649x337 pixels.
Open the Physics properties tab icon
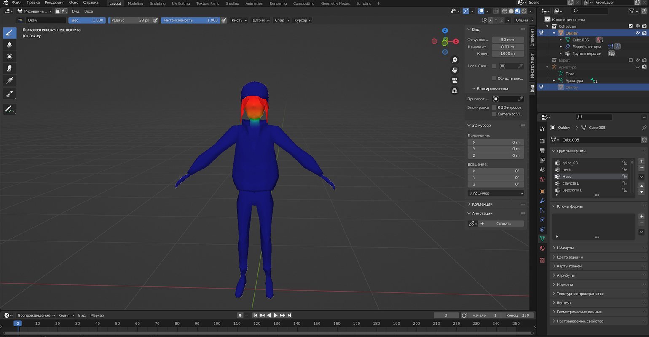tap(542, 220)
